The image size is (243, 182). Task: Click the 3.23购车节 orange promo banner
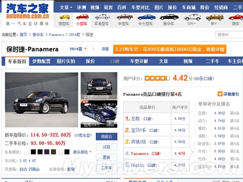170,49
